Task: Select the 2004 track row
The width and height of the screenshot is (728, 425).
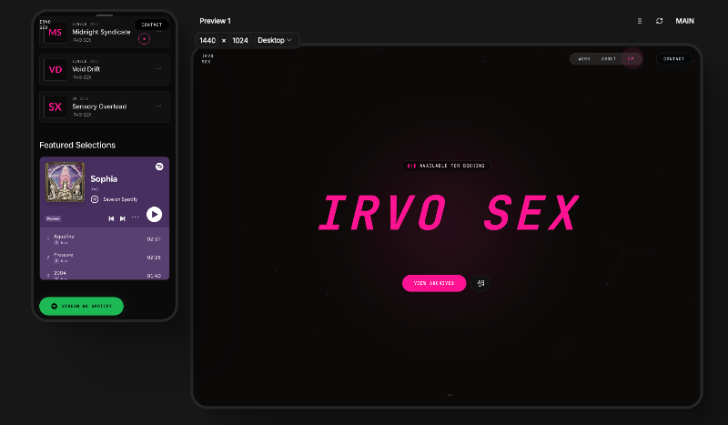Action: [x=104, y=275]
